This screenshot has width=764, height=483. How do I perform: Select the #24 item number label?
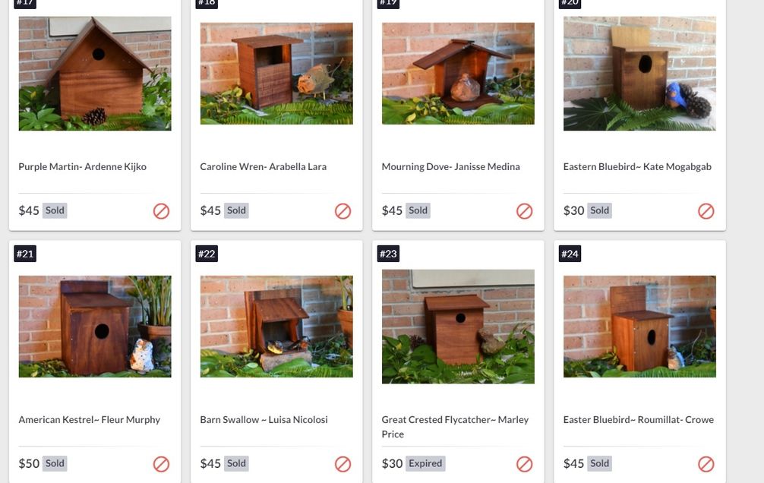pos(570,254)
